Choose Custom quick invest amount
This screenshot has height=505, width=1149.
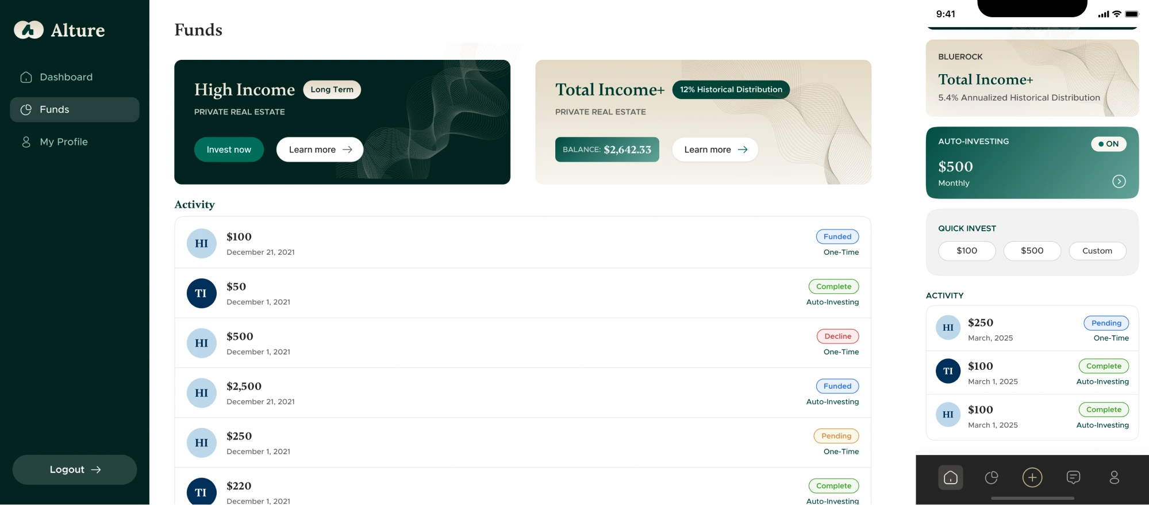[x=1097, y=251]
